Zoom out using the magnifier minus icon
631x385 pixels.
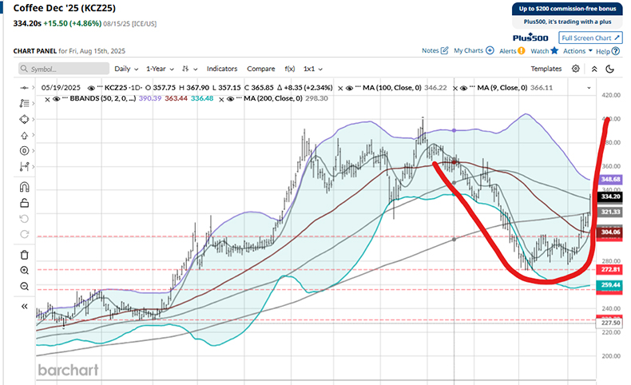[25, 286]
